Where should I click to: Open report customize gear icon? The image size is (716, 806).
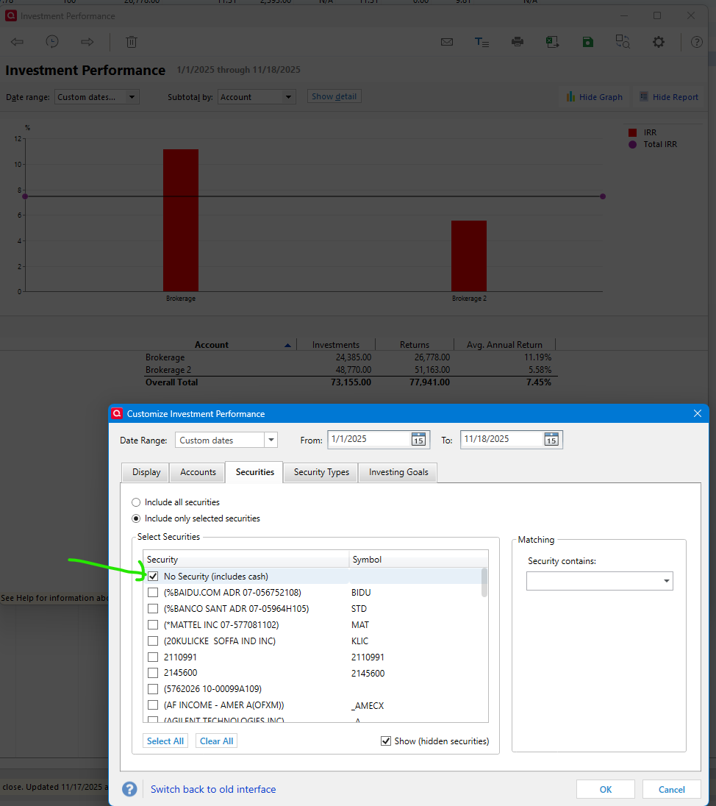coord(659,42)
